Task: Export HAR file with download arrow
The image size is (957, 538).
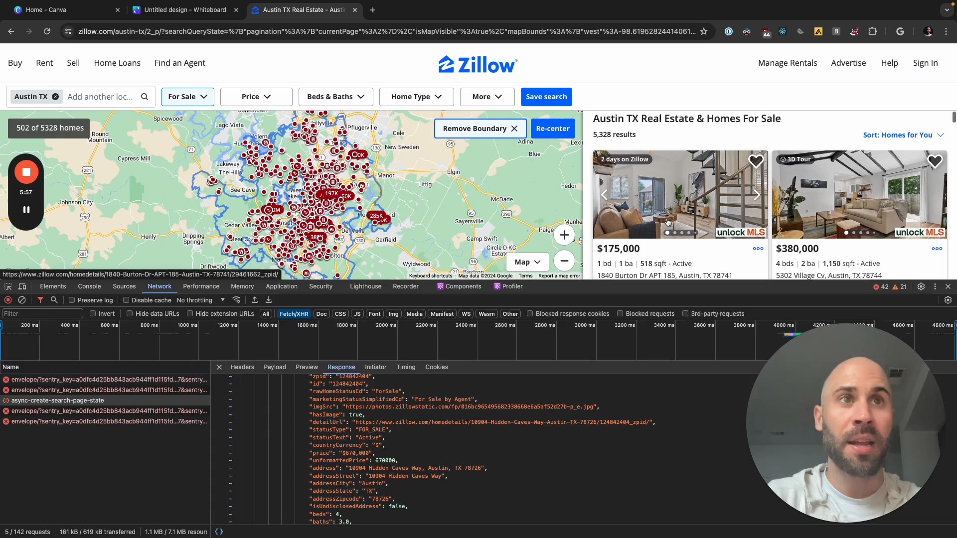Action: [269, 300]
